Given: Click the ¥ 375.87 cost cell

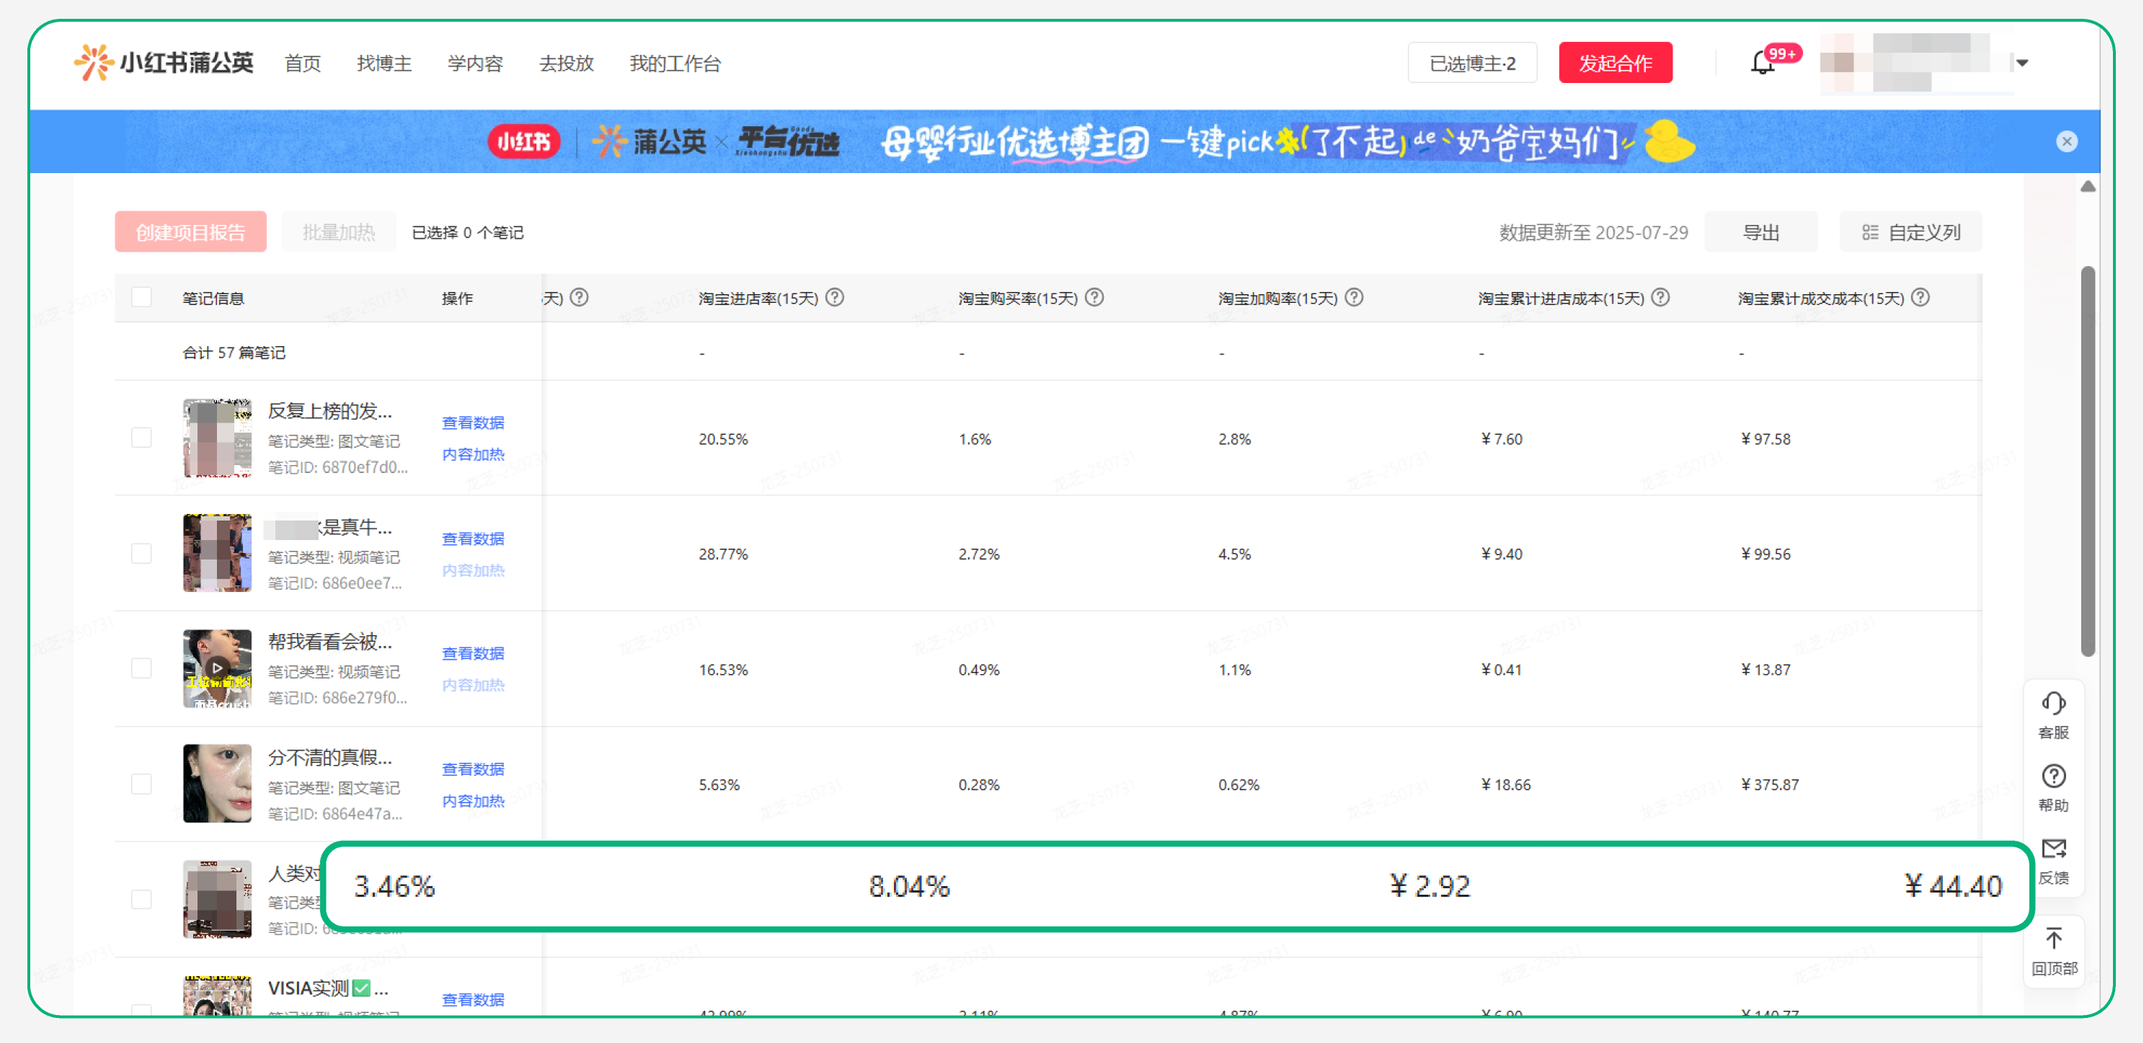Looking at the screenshot, I should 1770,785.
